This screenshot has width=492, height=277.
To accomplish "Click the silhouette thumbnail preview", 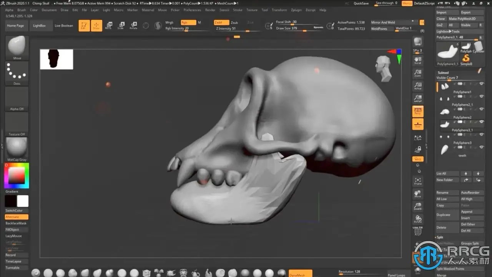I will pos(57,59).
